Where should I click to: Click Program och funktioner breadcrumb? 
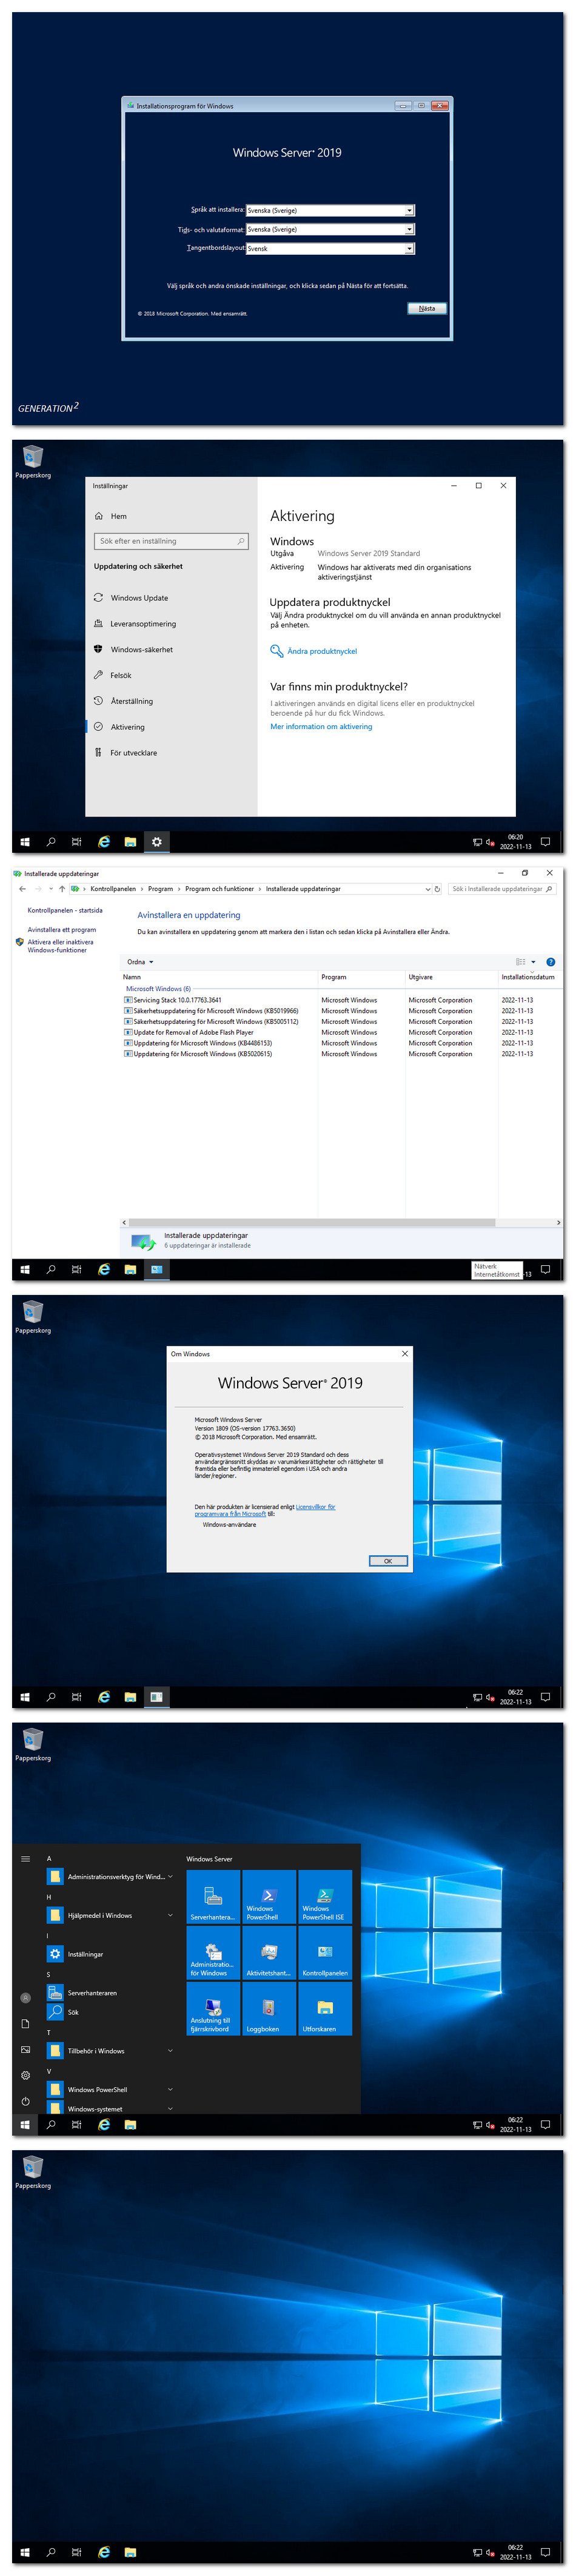pyautogui.click(x=219, y=889)
